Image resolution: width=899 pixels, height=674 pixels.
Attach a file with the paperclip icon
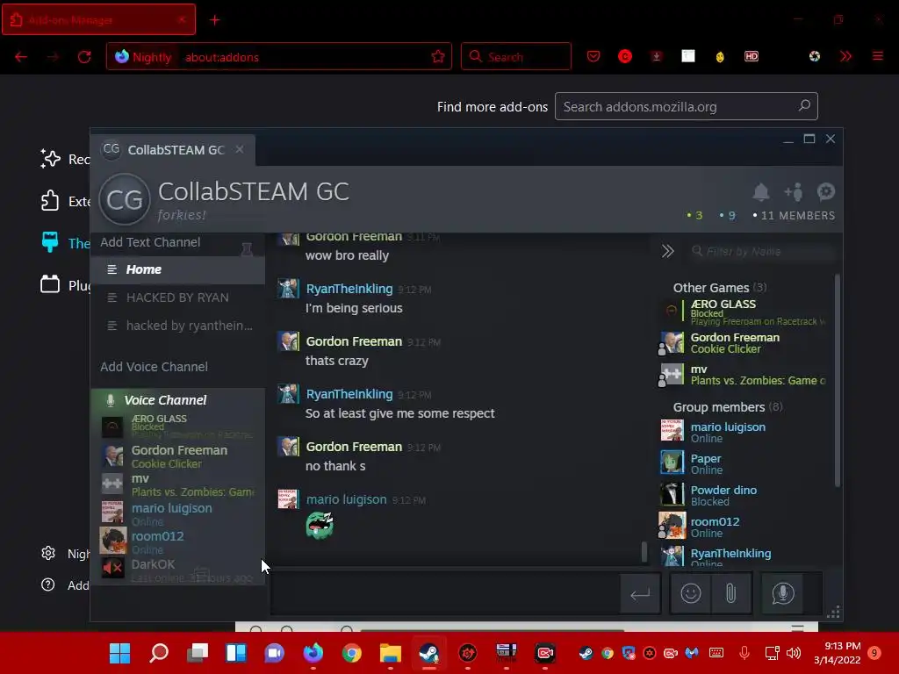730,593
